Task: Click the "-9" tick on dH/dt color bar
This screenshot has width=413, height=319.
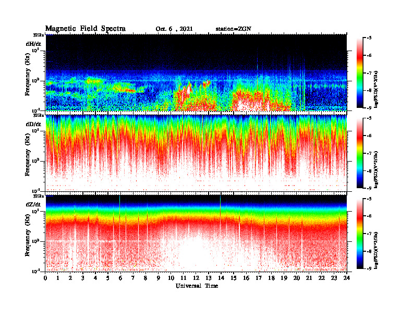Action: coord(369,108)
